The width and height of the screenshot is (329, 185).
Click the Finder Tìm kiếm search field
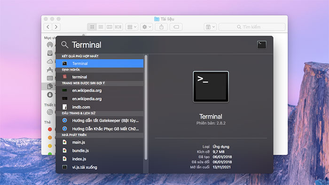(252, 27)
